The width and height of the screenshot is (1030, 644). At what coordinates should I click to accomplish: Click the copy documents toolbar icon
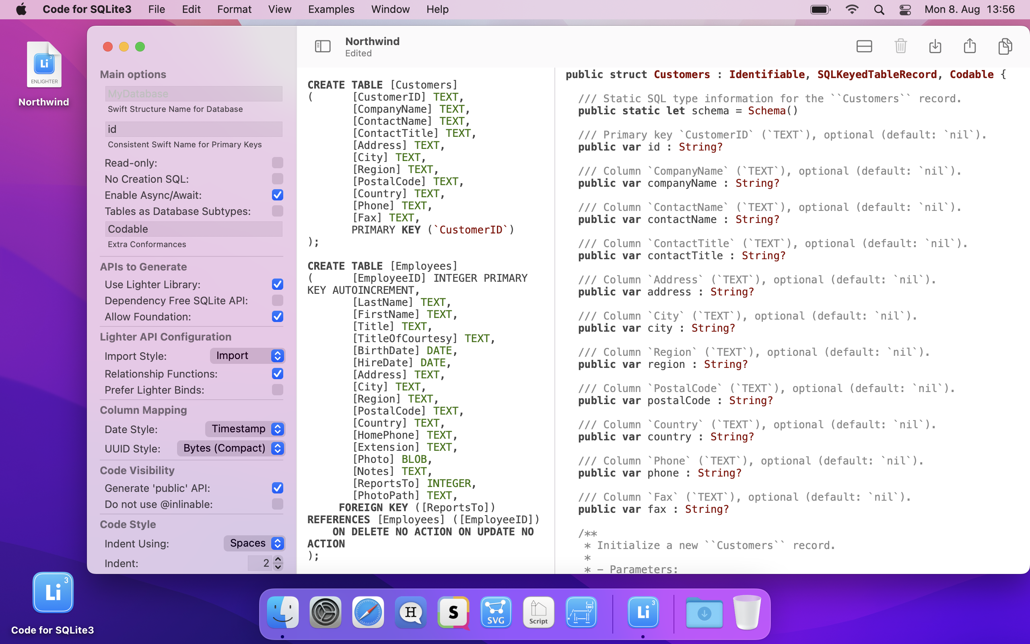1005,46
